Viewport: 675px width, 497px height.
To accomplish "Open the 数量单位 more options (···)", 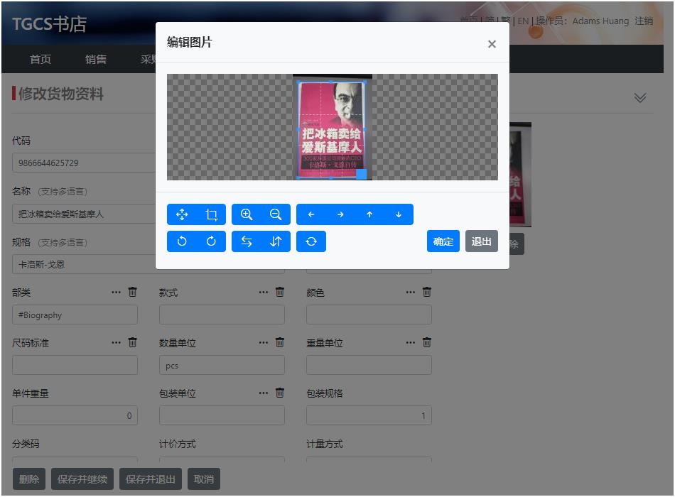I will pos(264,342).
